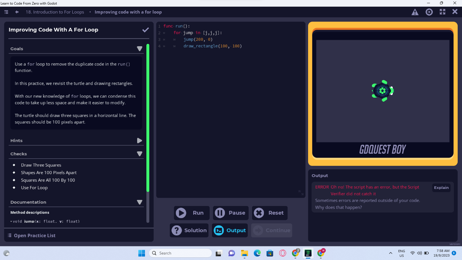462x260 pixels.
Task: Collapse the Goals section
Action: (x=139, y=49)
